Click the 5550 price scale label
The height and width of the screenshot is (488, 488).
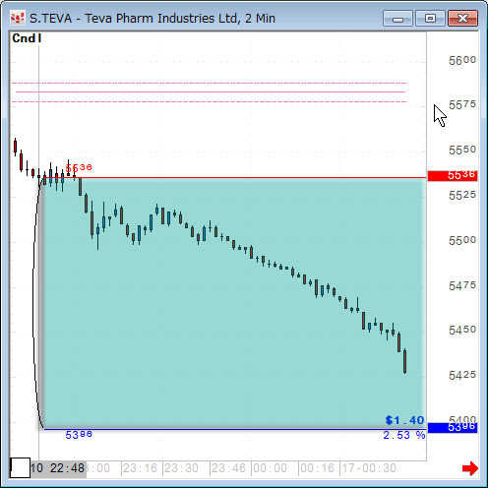click(x=462, y=150)
